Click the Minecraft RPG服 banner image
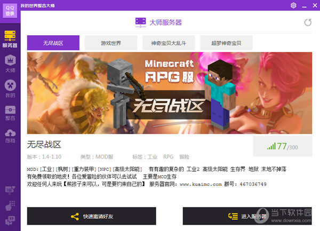The height and width of the screenshot is (231, 320). pyautogui.click(x=170, y=93)
